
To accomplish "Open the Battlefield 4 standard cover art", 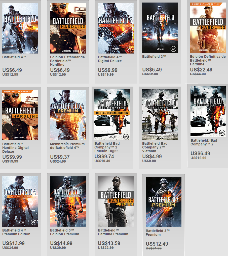I will point(20,28).
